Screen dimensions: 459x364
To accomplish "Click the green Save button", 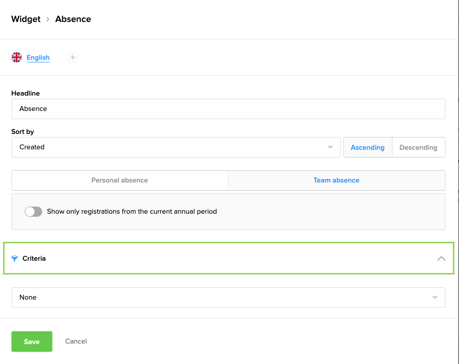I will [x=32, y=341].
